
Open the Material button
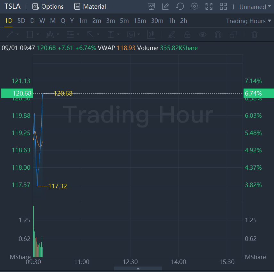point(90,6)
